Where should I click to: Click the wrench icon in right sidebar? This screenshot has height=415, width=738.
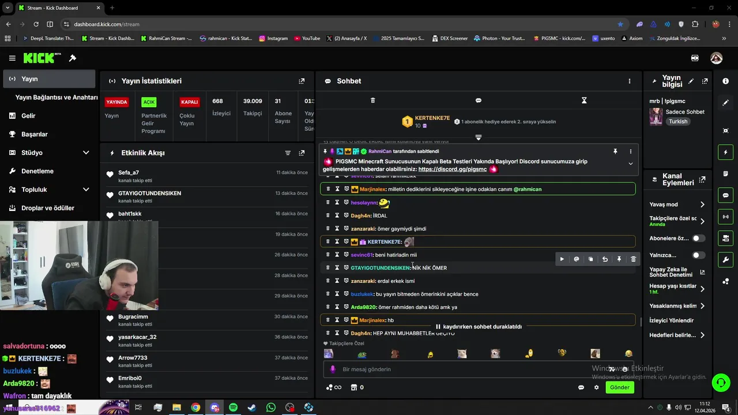725,259
